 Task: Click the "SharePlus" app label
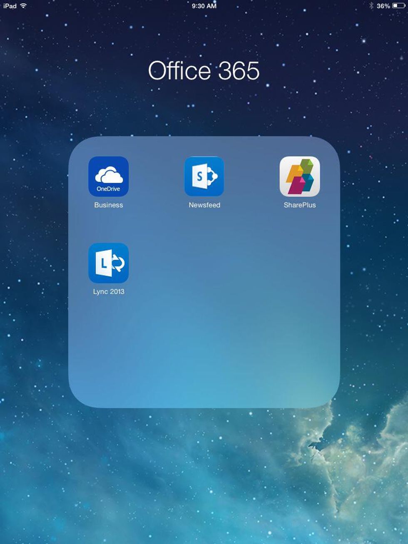[299, 205]
